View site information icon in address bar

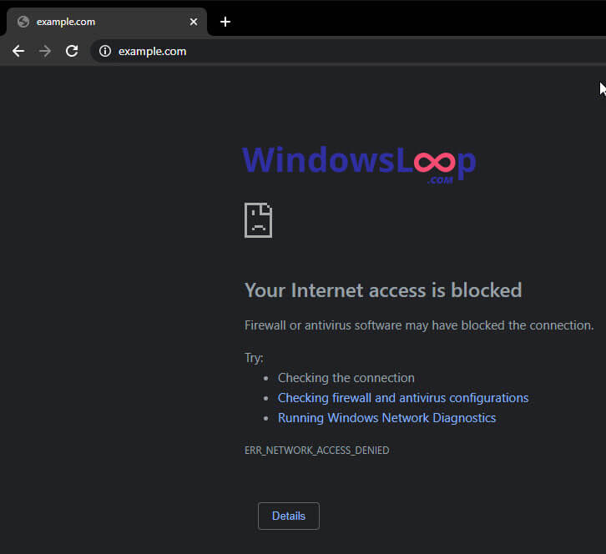click(104, 51)
